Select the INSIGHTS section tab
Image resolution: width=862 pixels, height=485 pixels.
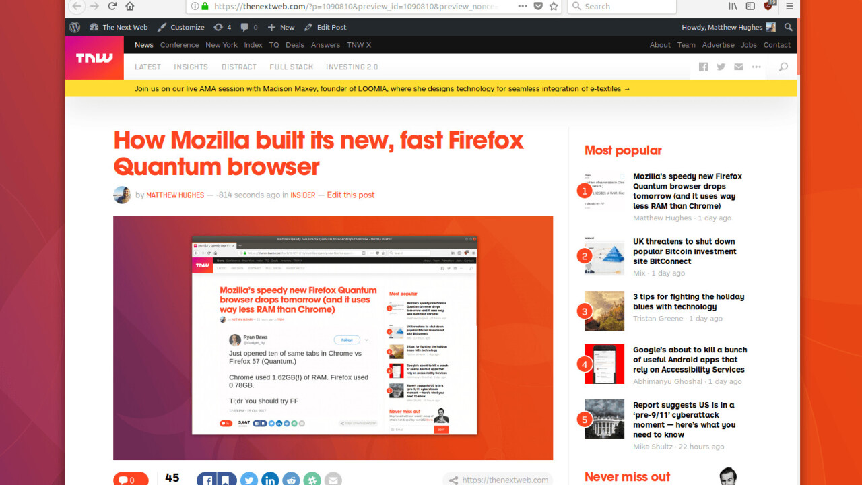(191, 67)
